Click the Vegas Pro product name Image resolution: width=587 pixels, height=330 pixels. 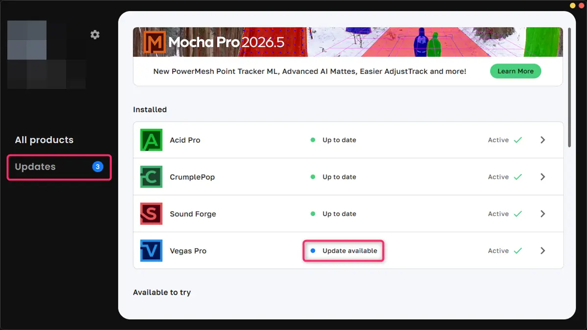coord(188,251)
